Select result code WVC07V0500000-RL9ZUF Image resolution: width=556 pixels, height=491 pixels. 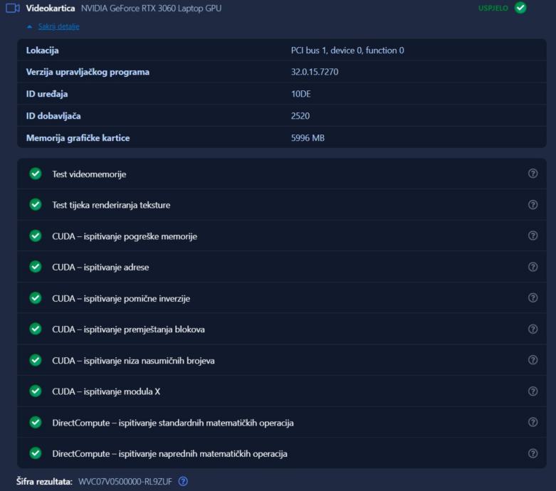(x=125, y=482)
